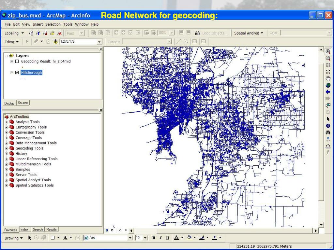
Task: Click the Lock Labels icon
Action: coord(53,33)
